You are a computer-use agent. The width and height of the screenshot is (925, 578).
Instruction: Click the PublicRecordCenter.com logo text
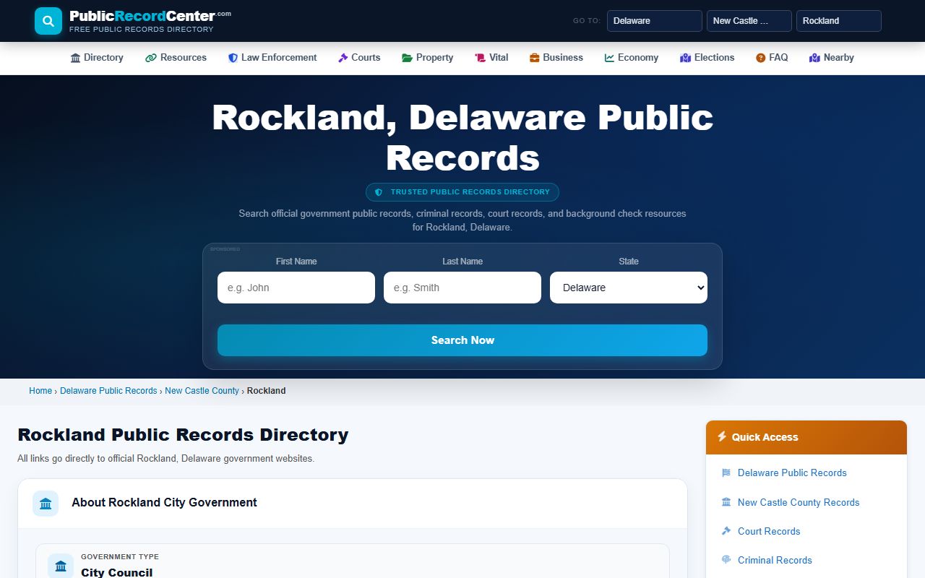point(150,16)
